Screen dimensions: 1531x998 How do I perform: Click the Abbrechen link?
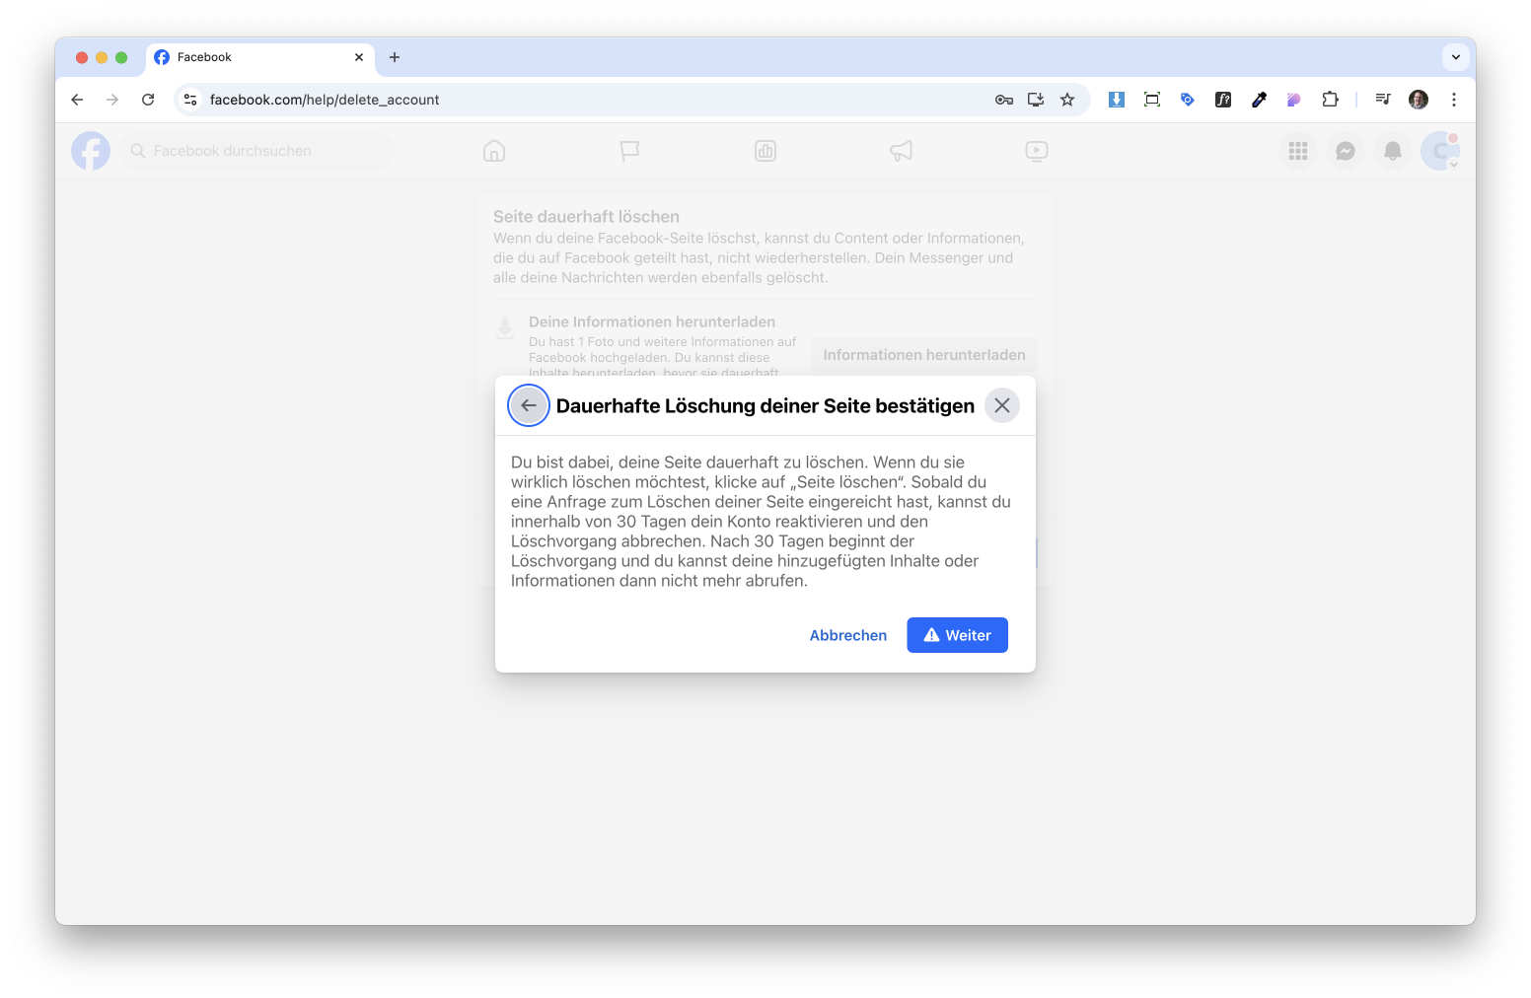[x=847, y=635]
